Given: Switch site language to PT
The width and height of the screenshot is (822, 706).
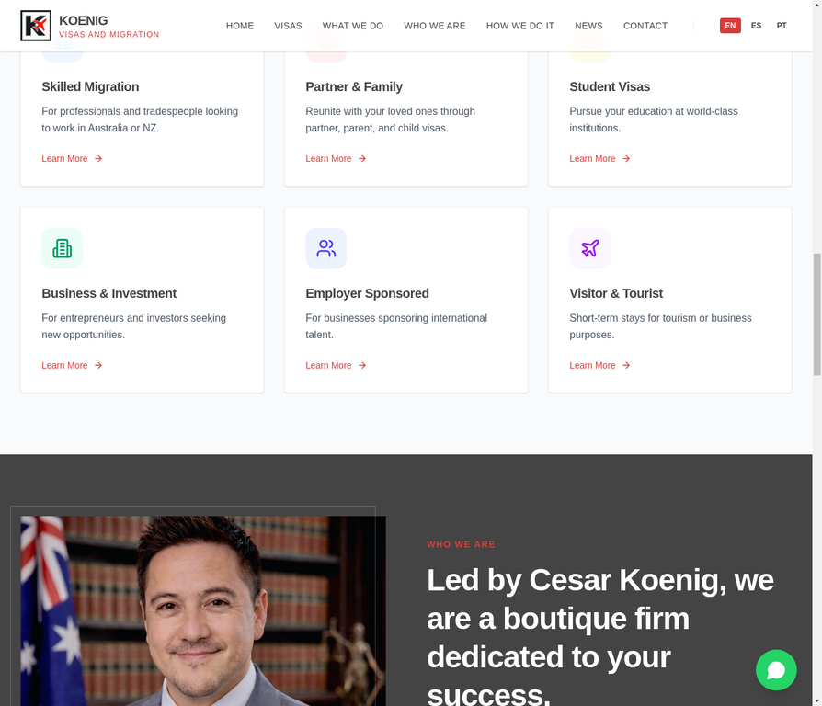Looking at the screenshot, I should click(x=782, y=26).
